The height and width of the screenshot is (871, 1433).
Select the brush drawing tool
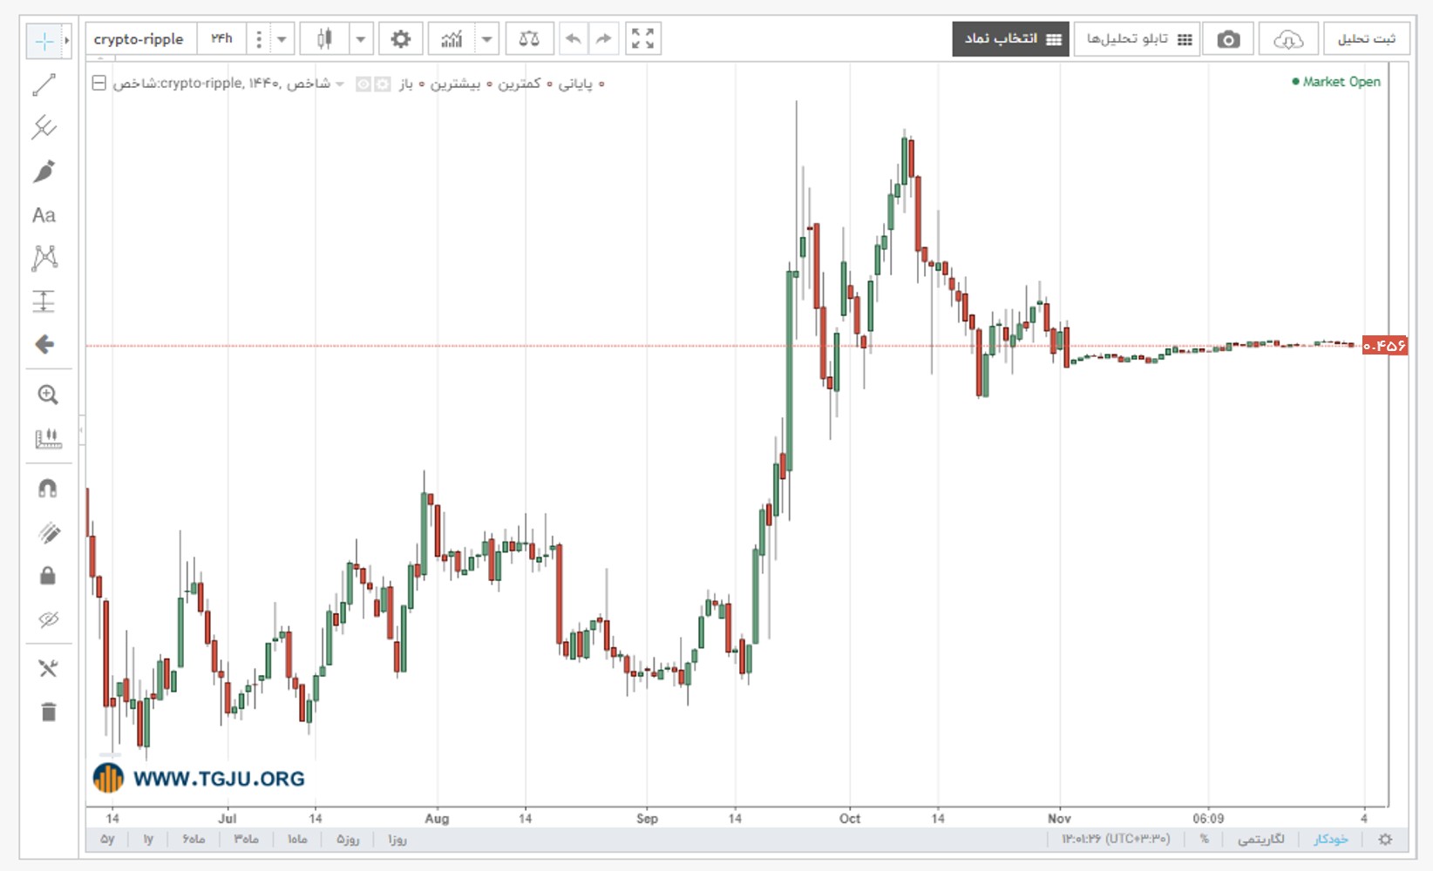pos(44,172)
